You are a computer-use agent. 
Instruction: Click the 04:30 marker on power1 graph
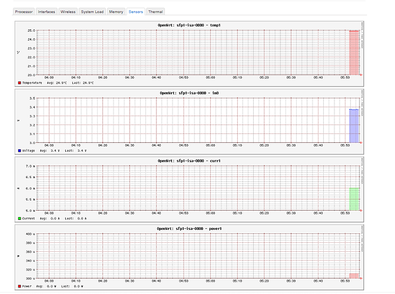pyautogui.click(x=130, y=282)
